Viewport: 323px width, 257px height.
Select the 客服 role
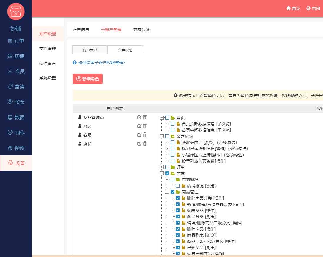[x=87, y=135]
